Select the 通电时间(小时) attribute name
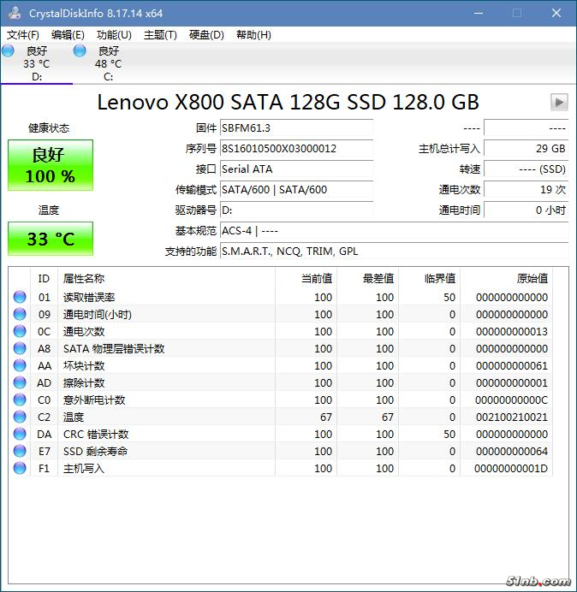The height and width of the screenshot is (592, 577). click(x=98, y=314)
